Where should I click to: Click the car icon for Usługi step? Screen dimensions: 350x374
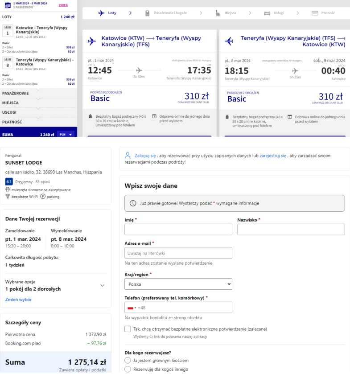267,13
